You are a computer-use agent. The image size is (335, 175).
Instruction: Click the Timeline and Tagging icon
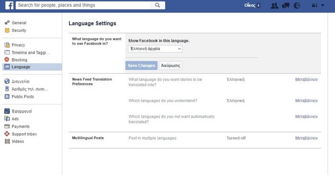(x=7, y=52)
